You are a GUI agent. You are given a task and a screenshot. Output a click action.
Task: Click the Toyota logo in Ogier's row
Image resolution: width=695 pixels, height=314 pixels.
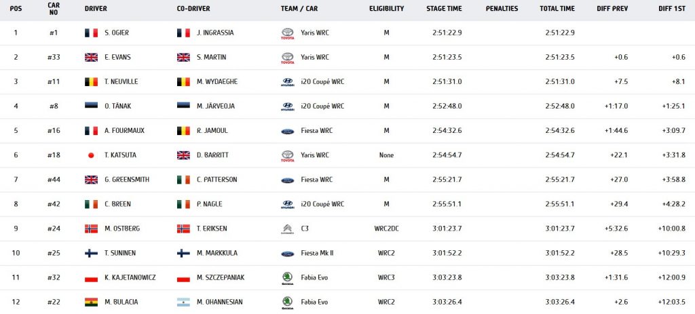[288, 34]
